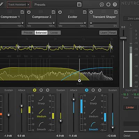Click band 2 Attack slider knob
This screenshot has width=139, height=139.
pos(22,106)
